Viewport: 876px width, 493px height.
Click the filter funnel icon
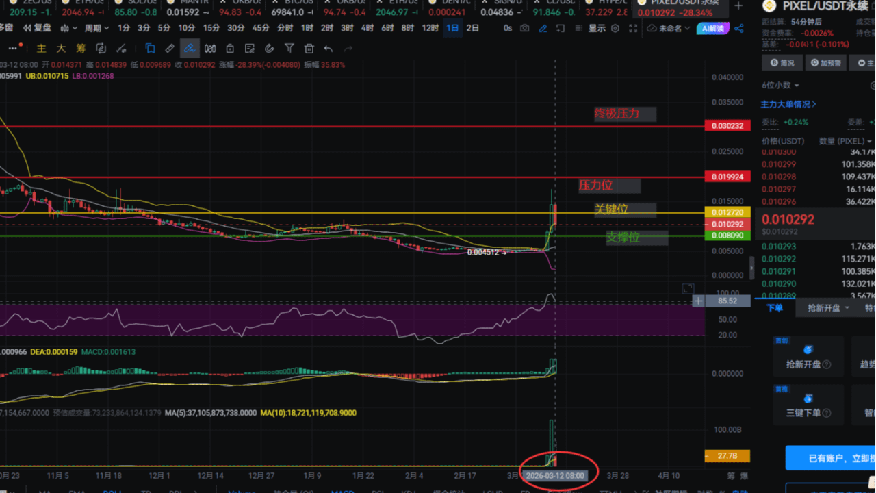pyautogui.click(x=289, y=49)
